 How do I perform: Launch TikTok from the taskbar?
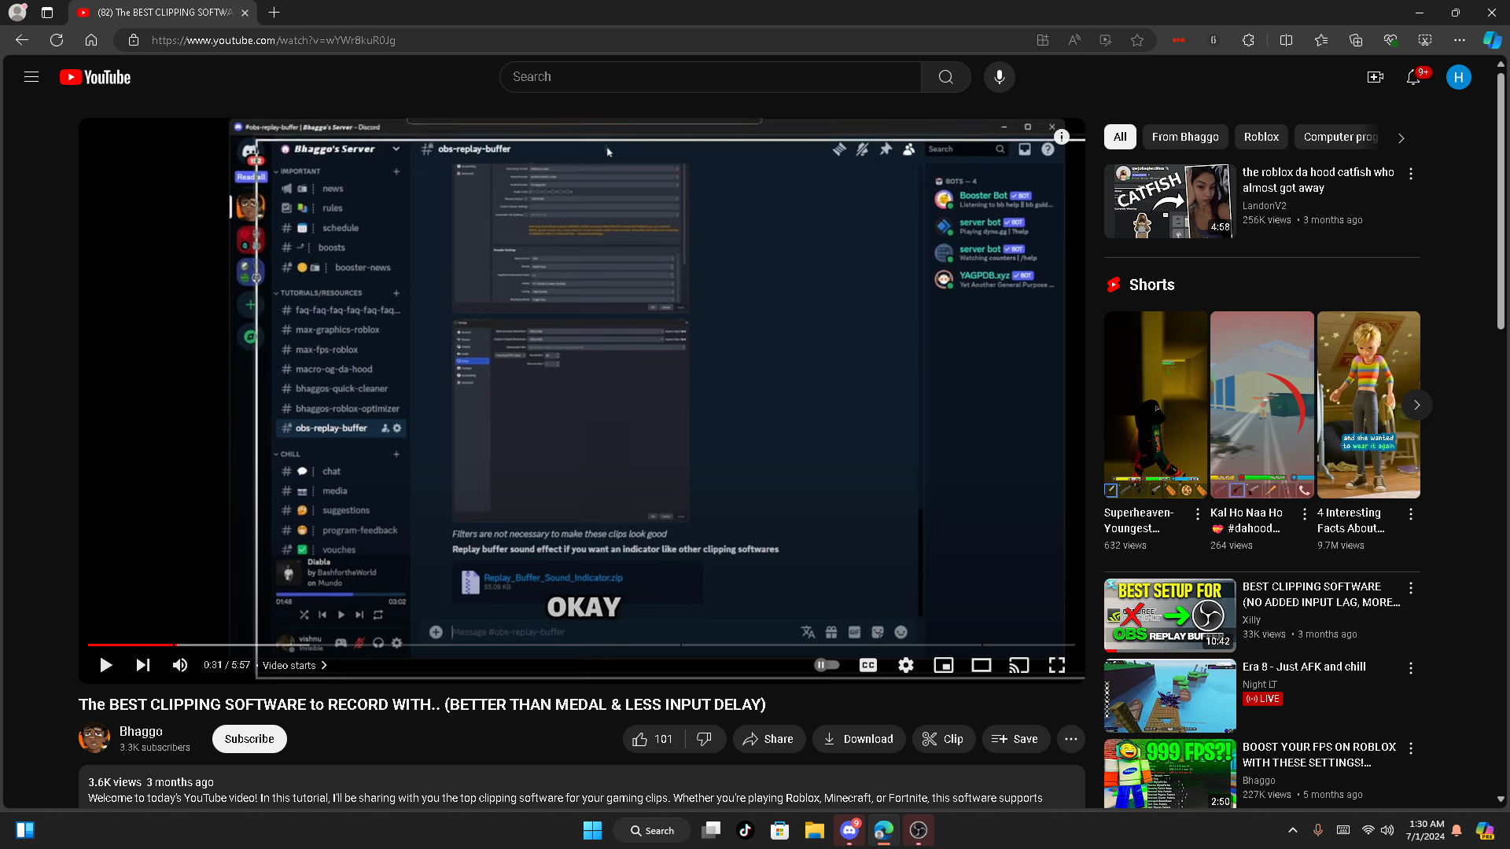[746, 830]
